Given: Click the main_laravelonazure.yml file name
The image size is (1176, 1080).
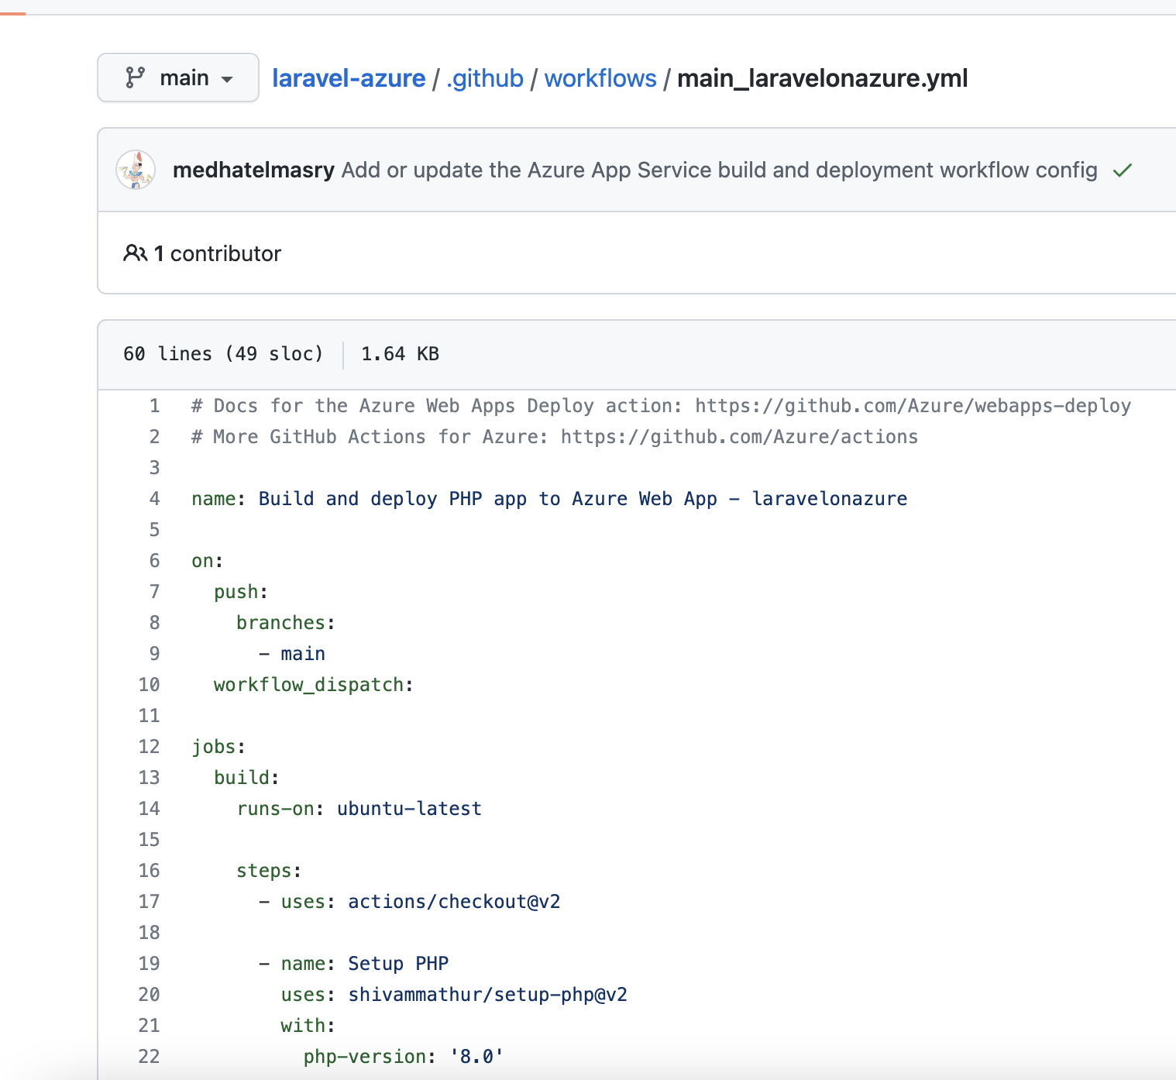Looking at the screenshot, I should [823, 78].
